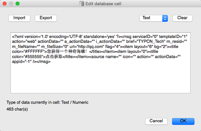The height and width of the screenshot is (131, 201).
Task: Click the Import button
Action: pos(19,18)
